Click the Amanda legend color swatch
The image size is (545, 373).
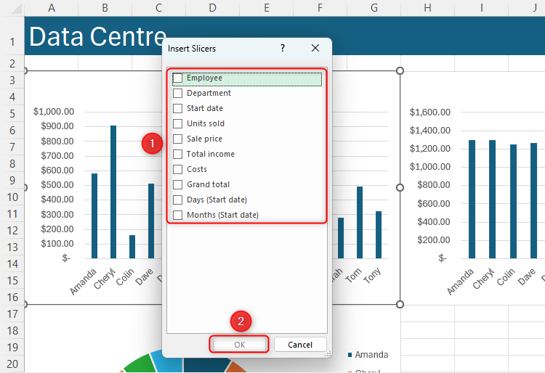tap(351, 355)
